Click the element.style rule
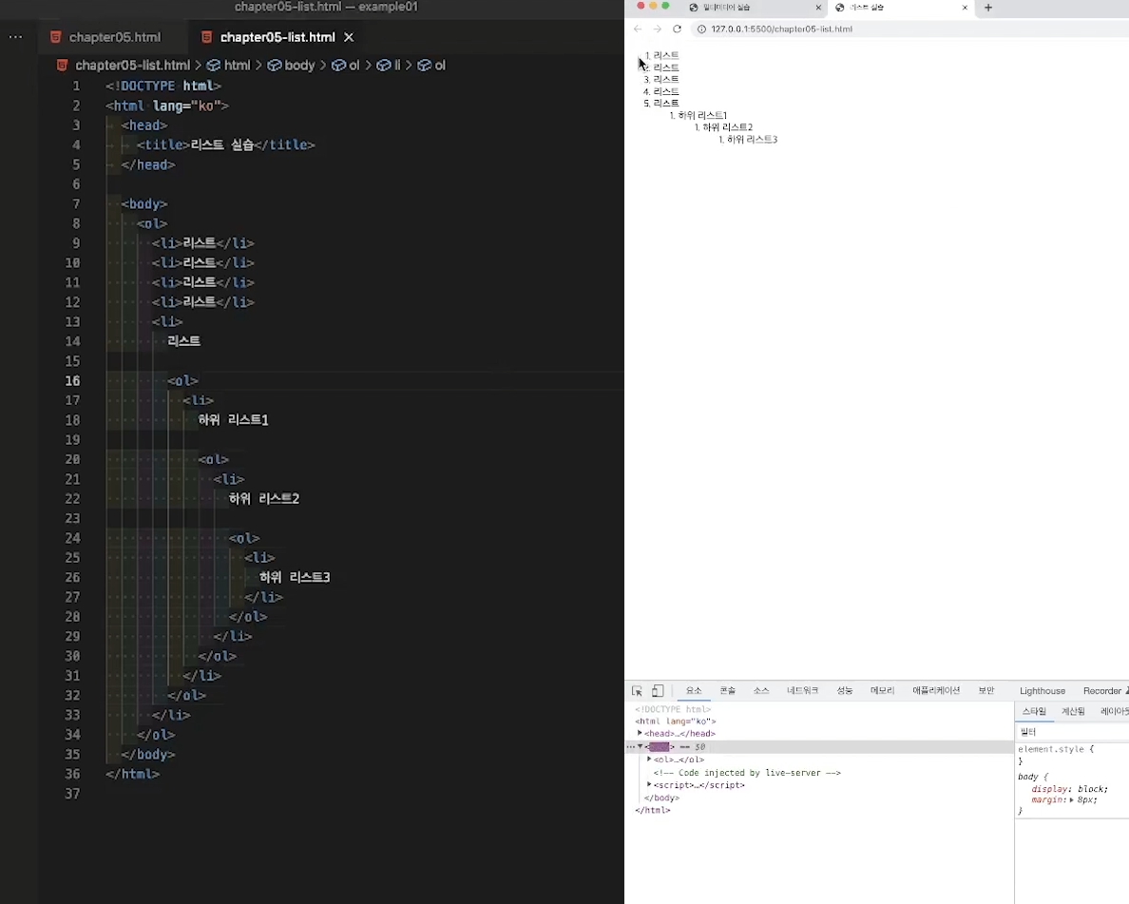1129x904 pixels. coord(1056,750)
